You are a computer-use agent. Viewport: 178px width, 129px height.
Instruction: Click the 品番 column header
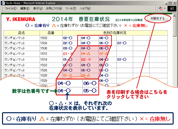pos(51,33)
